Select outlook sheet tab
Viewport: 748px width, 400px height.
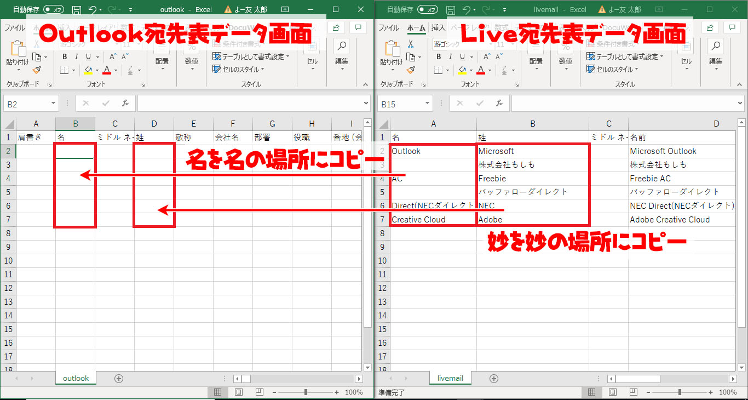coord(76,378)
